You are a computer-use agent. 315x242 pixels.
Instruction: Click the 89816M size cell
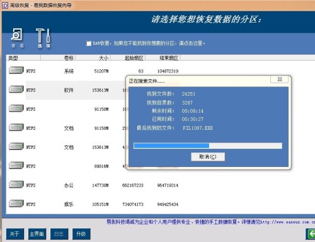pyautogui.click(x=101, y=166)
